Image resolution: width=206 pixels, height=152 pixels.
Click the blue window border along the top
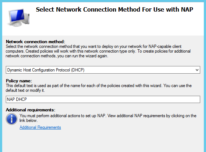103,1
